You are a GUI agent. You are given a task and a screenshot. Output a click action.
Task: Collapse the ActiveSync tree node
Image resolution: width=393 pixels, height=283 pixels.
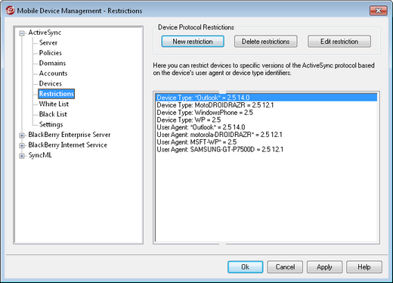(22, 33)
